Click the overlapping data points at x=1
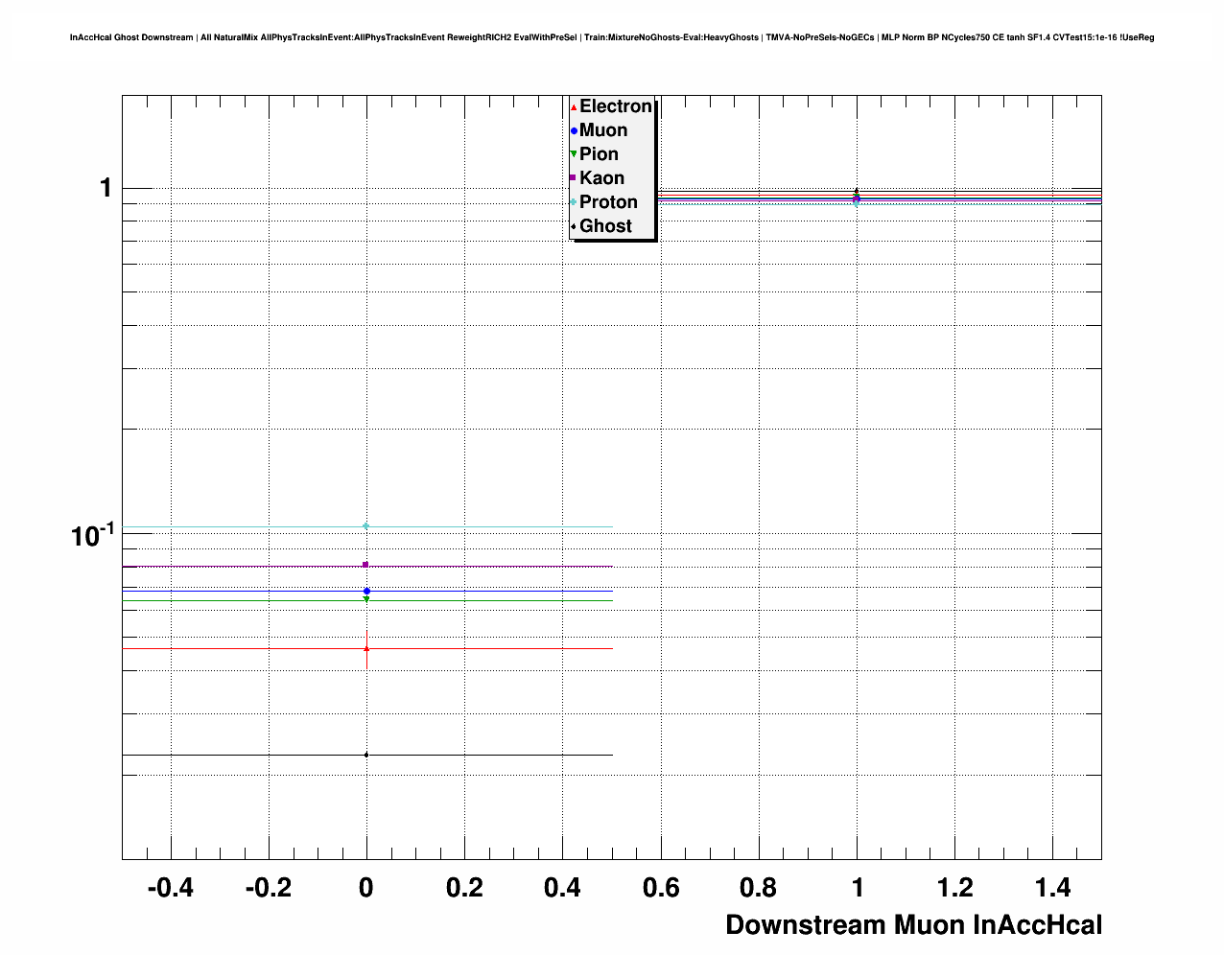Screen dimensions: 1224x955 (x=857, y=198)
